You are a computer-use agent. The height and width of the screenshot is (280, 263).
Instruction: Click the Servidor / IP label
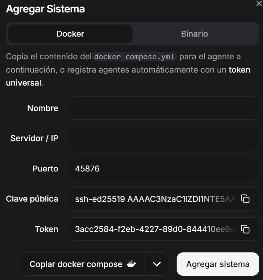click(34, 138)
